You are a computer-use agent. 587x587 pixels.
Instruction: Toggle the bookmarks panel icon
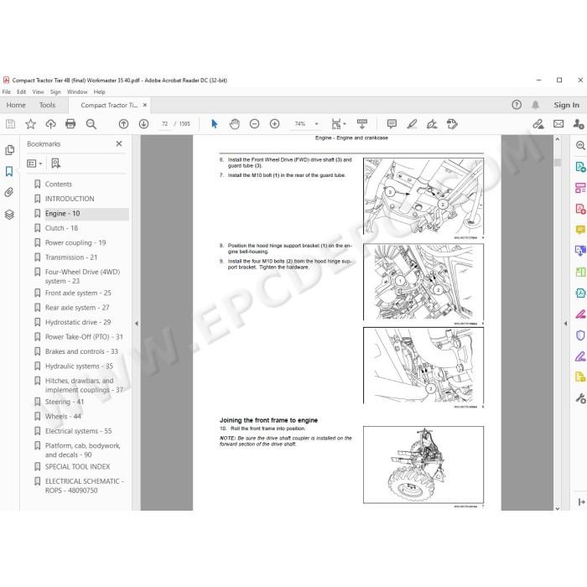tap(9, 171)
